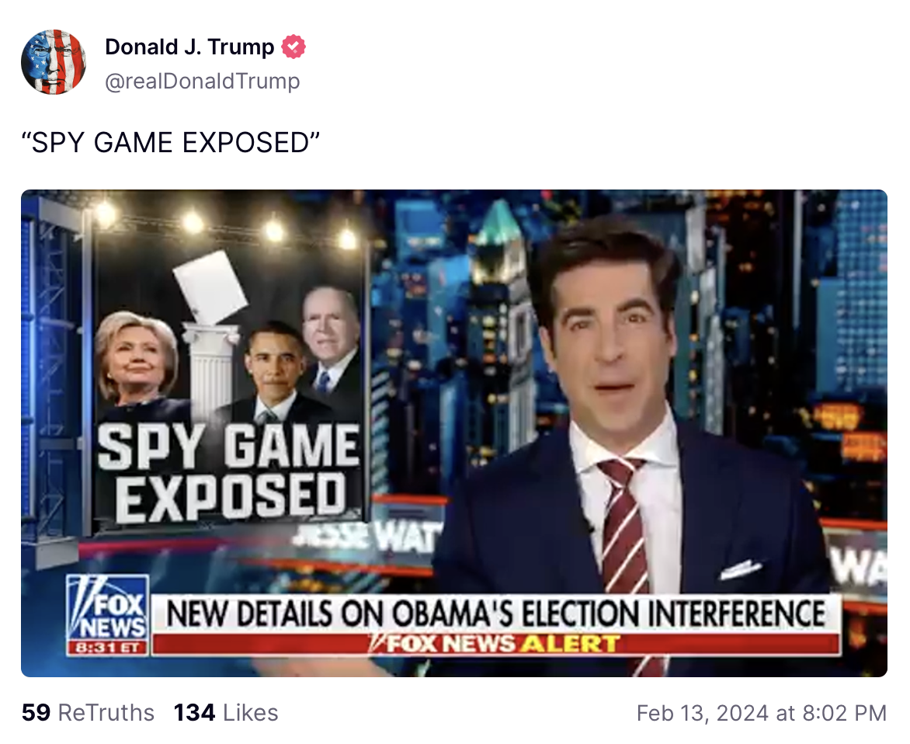Open the flag-painted profile avatar
Image resolution: width=910 pixels, height=744 pixels.
54,62
